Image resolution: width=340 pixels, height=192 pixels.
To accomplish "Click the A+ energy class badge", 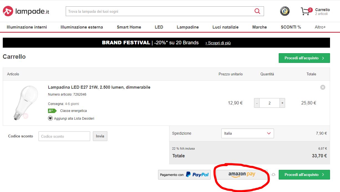I will (52, 111).
